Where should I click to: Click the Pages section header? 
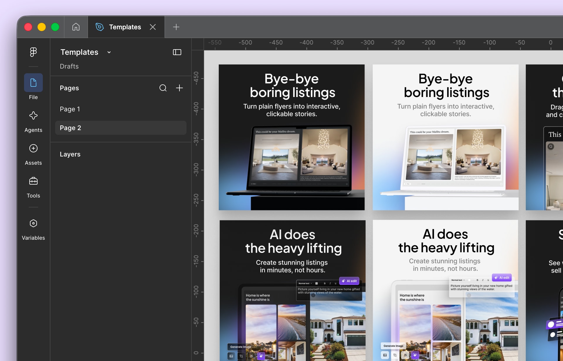pos(69,88)
